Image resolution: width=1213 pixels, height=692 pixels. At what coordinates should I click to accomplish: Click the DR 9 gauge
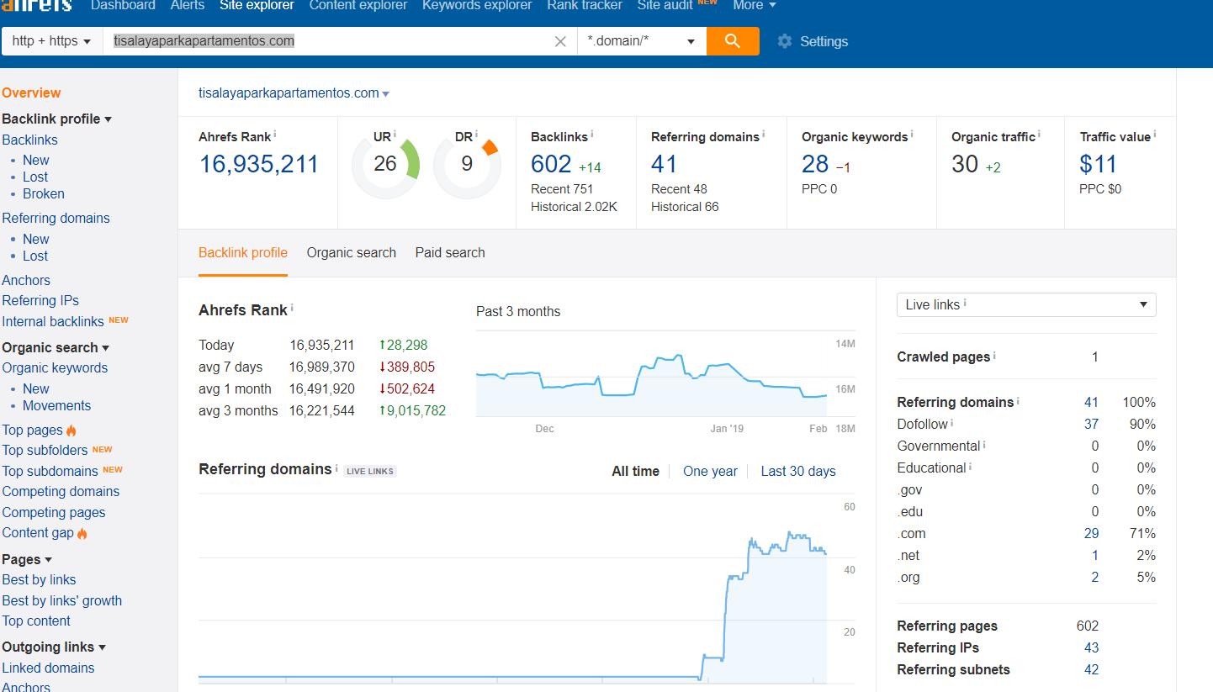tap(467, 164)
